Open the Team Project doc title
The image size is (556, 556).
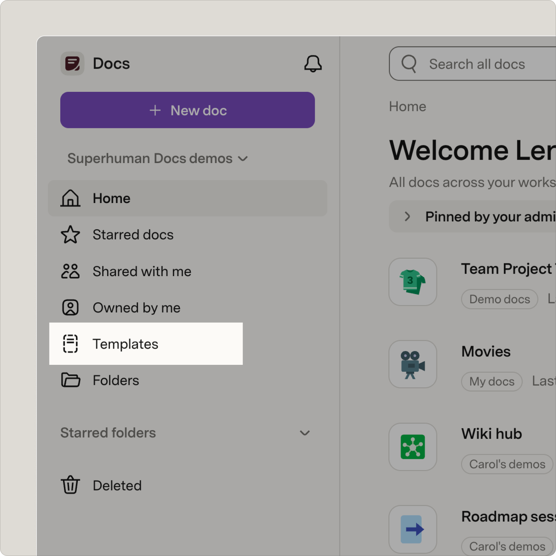(x=509, y=269)
